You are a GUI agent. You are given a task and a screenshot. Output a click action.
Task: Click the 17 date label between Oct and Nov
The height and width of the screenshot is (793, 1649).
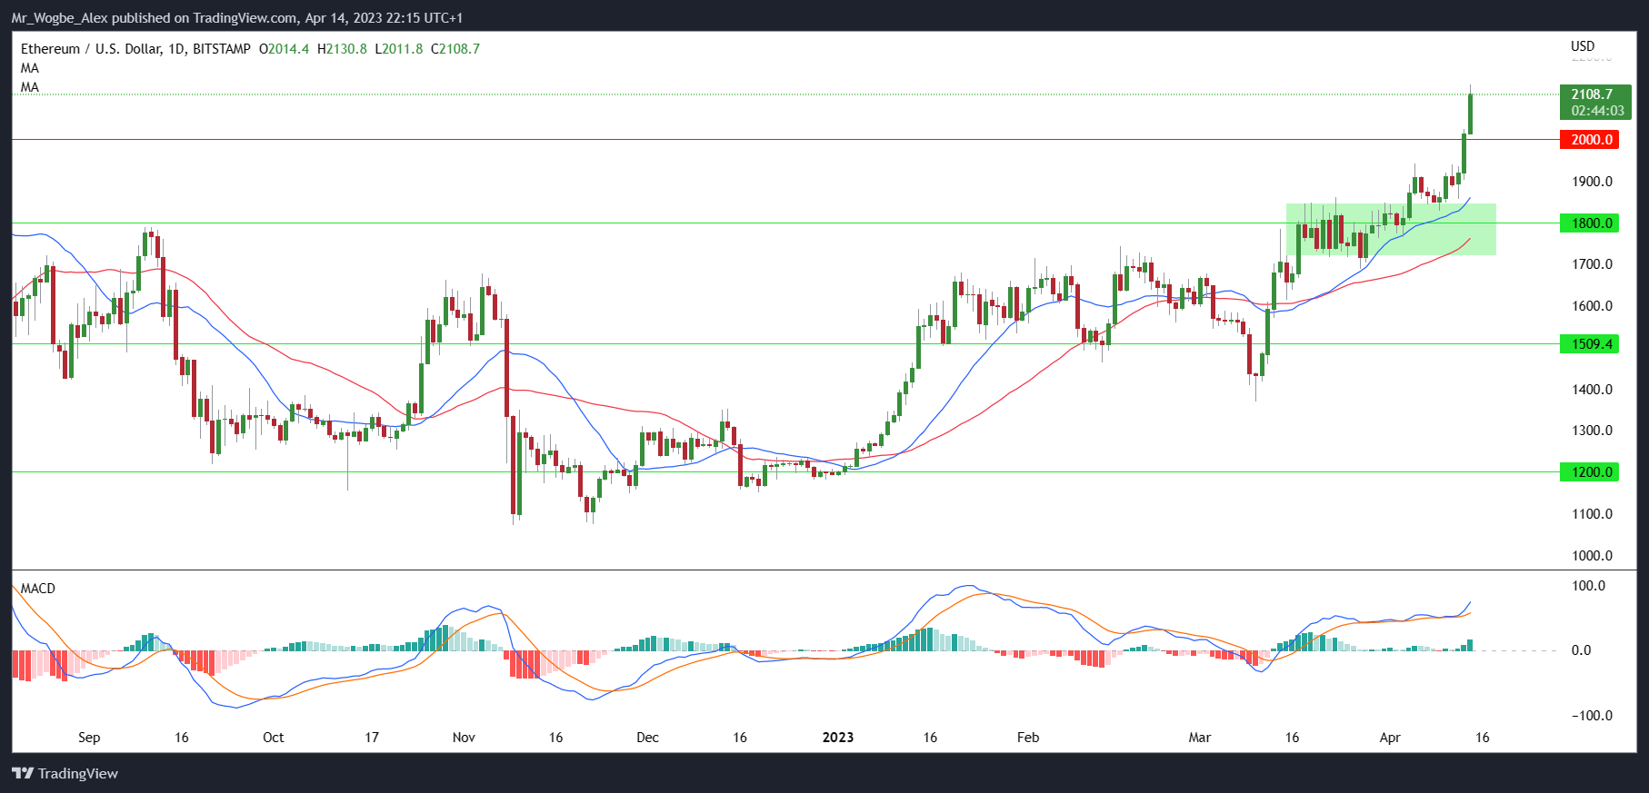(x=372, y=738)
